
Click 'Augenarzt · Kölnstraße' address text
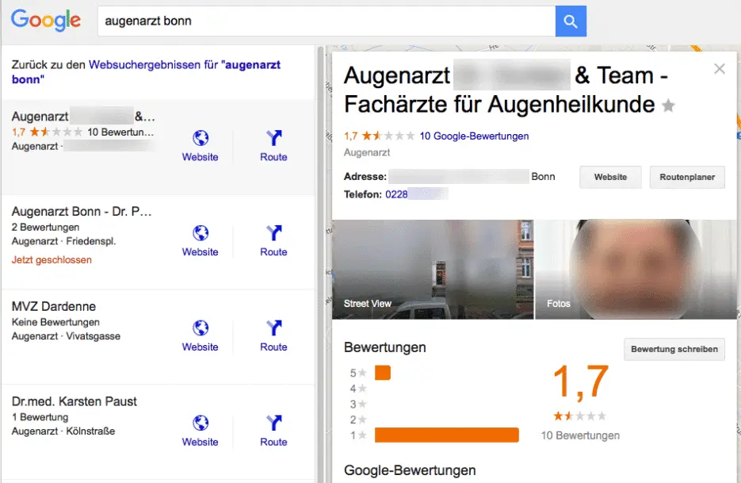coord(63,431)
